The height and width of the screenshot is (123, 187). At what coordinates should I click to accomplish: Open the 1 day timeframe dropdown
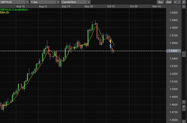coord(45,2)
